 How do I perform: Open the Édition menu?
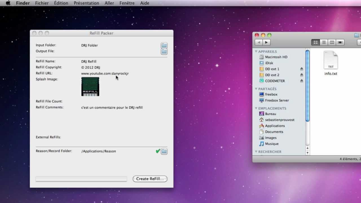(x=61, y=3)
